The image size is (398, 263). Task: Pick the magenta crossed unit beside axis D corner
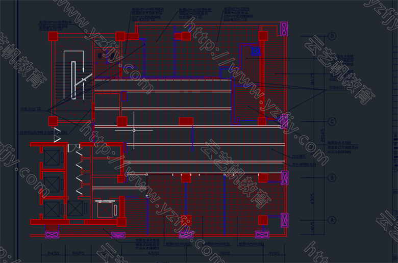click(284, 29)
